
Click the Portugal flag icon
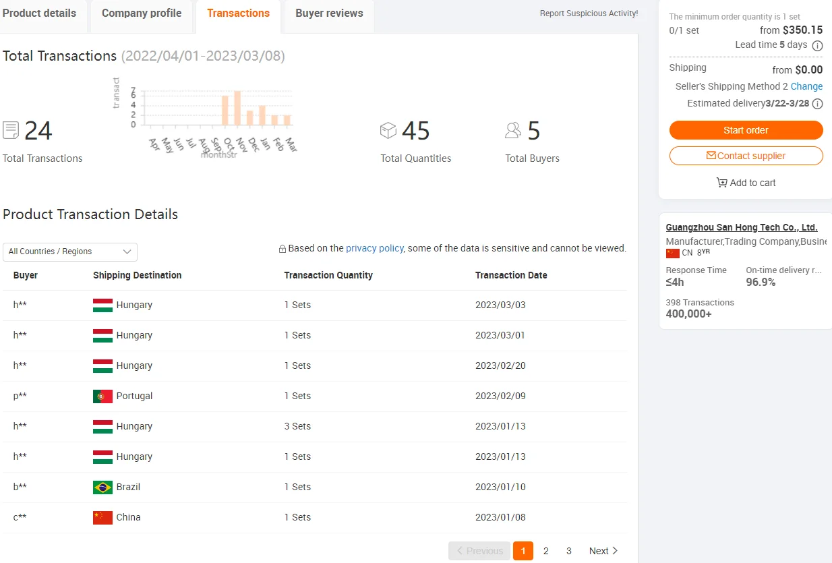click(102, 396)
